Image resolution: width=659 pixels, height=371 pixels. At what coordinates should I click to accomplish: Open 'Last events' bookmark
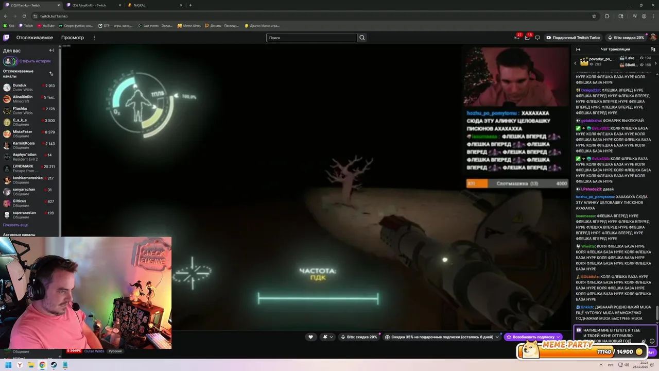[155, 25]
